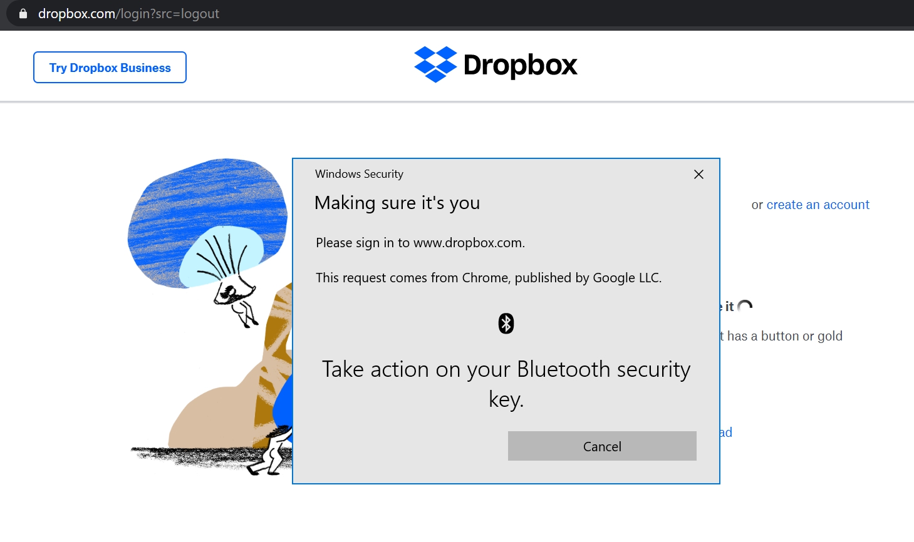Click the 'This request comes from Chrome' line
The width and height of the screenshot is (914, 542).
coord(489,278)
